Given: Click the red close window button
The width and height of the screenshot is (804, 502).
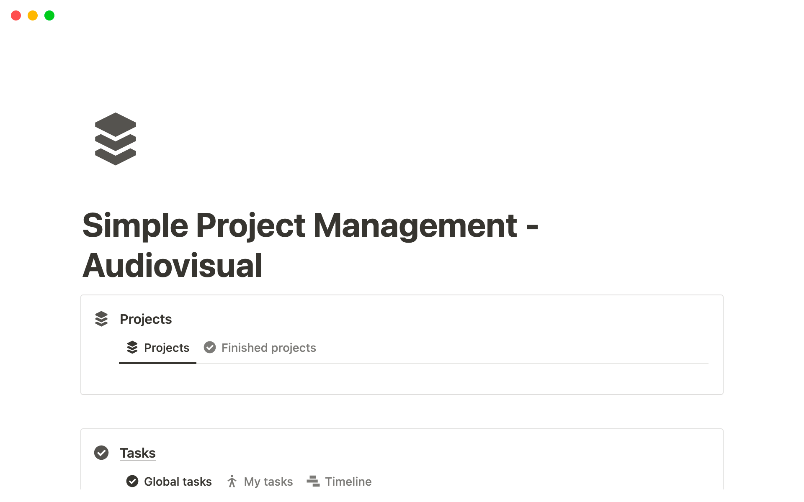Looking at the screenshot, I should click(x=16, y=15).
